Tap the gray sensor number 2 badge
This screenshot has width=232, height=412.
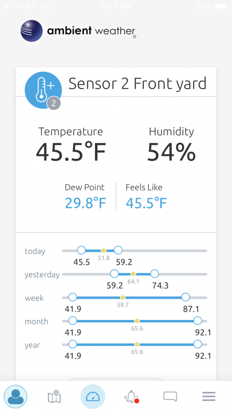click(54, 103)
